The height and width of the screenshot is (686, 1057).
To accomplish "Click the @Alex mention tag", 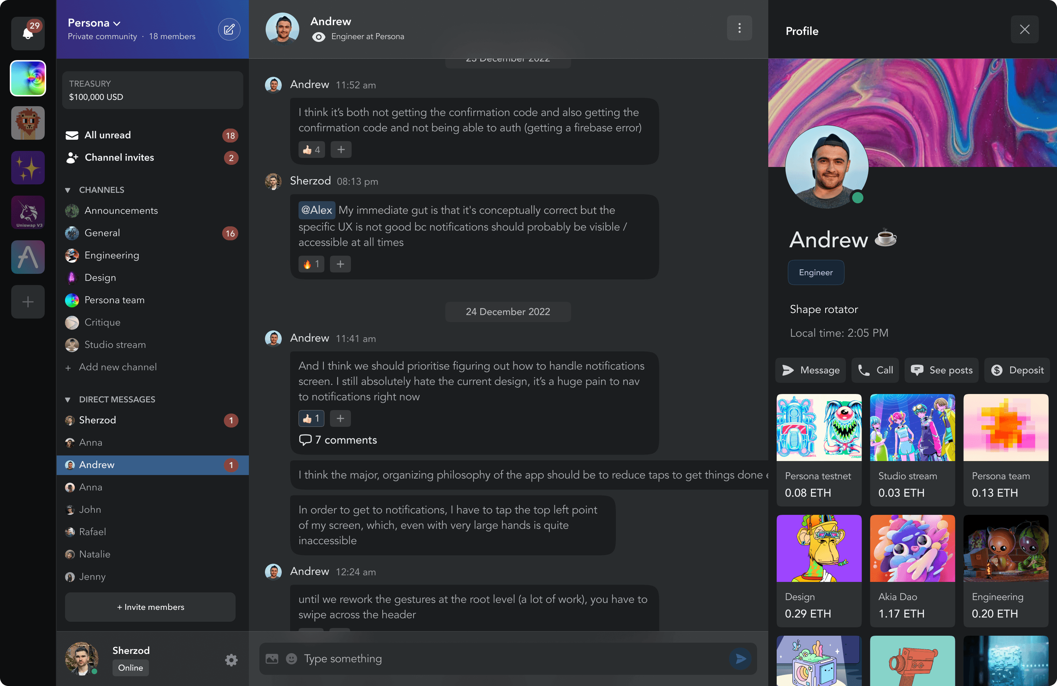I will coord(317,210).
